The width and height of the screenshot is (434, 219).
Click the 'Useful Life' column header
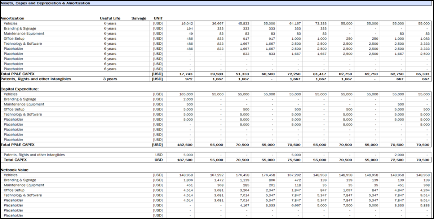pos(110,18)
